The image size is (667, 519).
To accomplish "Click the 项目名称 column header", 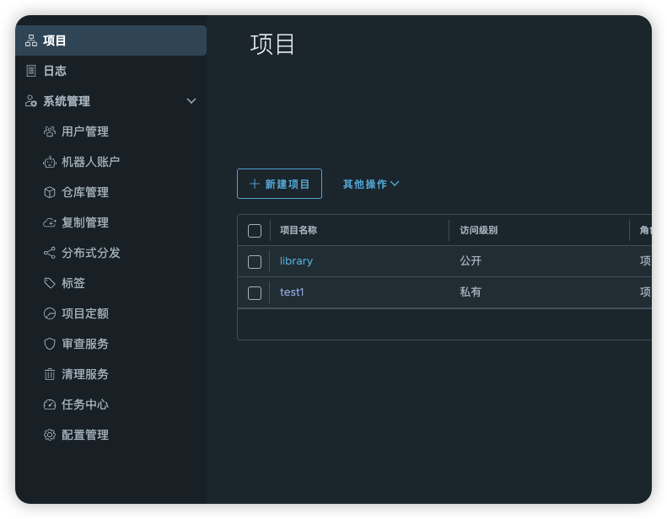I will [299, 230].
